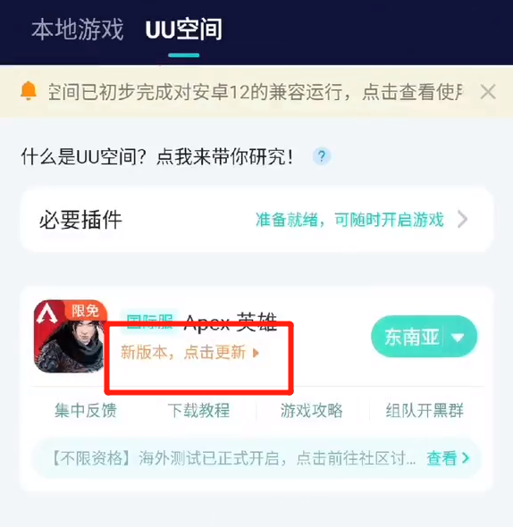This screenshot has height=527, width=513.
Task: Tap the 限免 badge on the game icon
Action: pyautogui.click(x=86, y=310)
